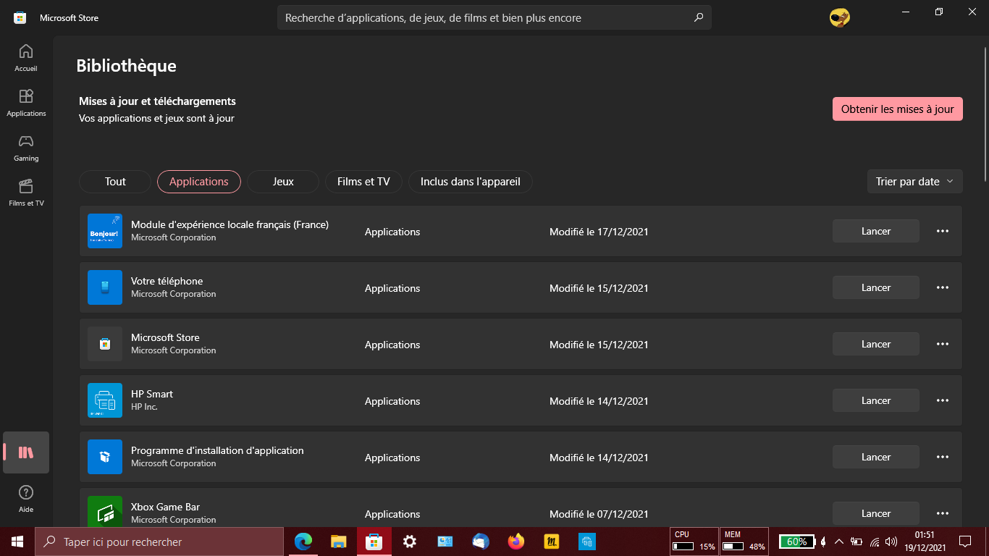This screenshot has height=556, width=989.
Task: Switch to the Films et TV filter
Action: pyautogui.click(x=363, y=182)
